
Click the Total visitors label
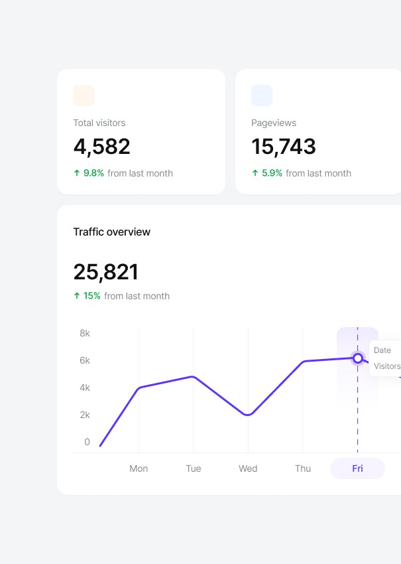99,123
